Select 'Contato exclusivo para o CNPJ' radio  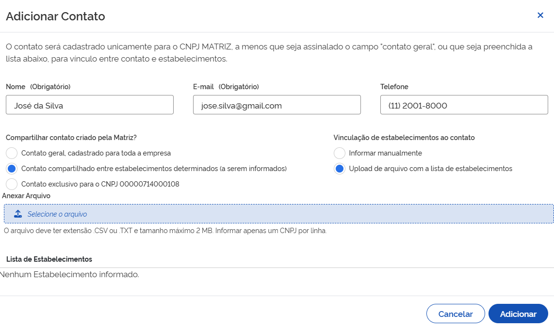tap(12, 184)
